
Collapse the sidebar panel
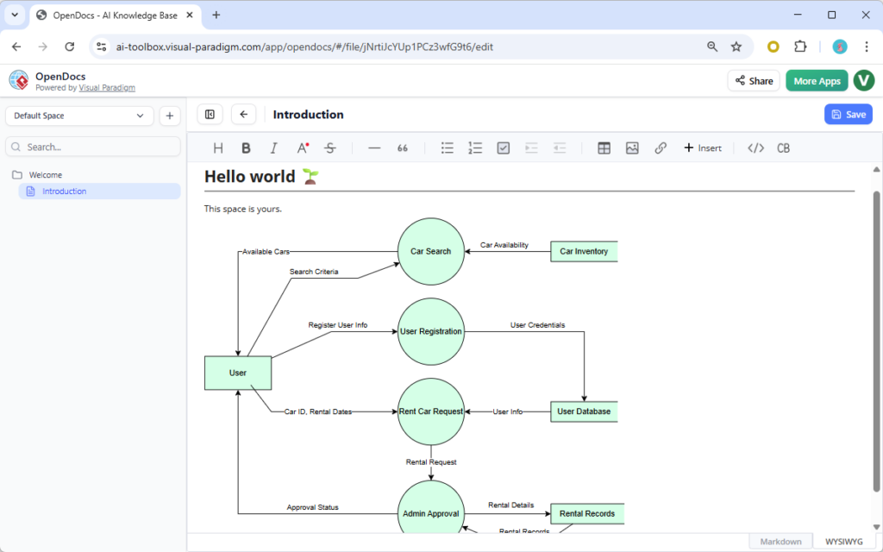click(210, 114)
